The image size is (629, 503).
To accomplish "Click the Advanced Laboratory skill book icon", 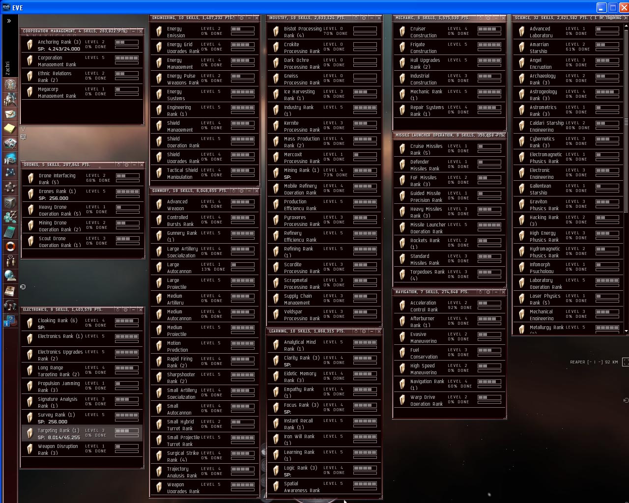I will pos(522,32).
